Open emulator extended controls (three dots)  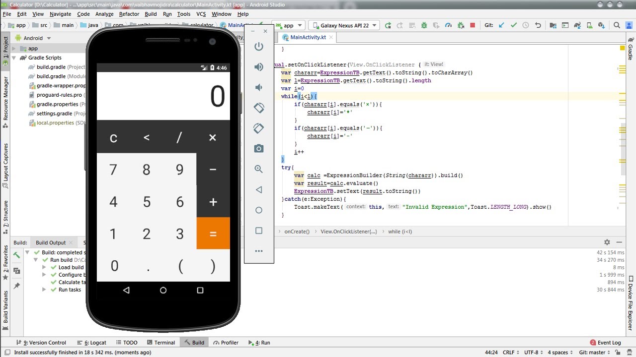pos(258,251)
